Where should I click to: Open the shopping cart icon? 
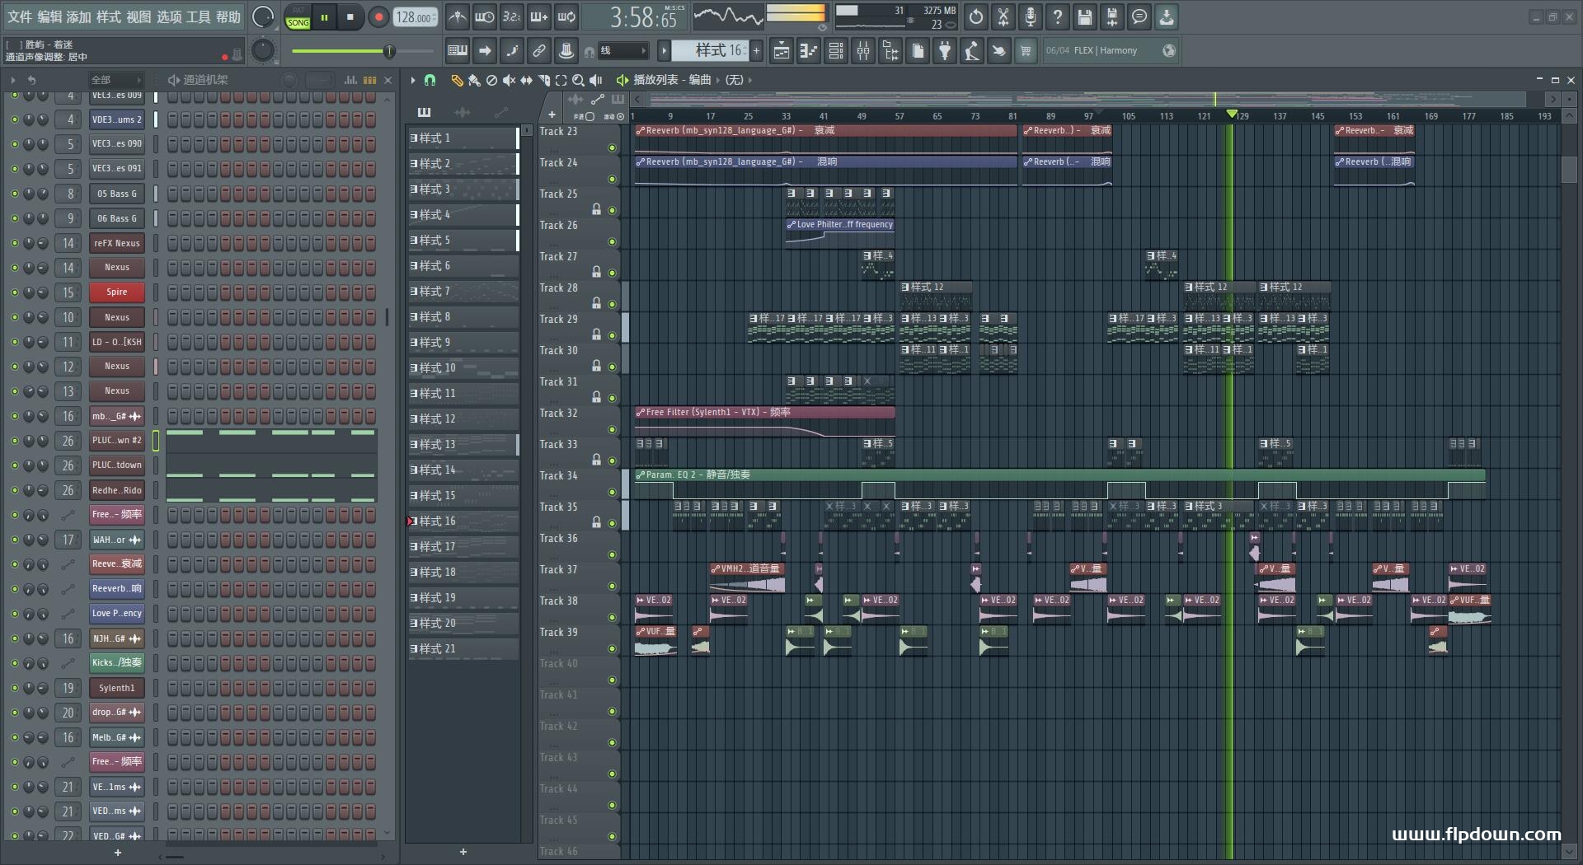(1026, 51)
